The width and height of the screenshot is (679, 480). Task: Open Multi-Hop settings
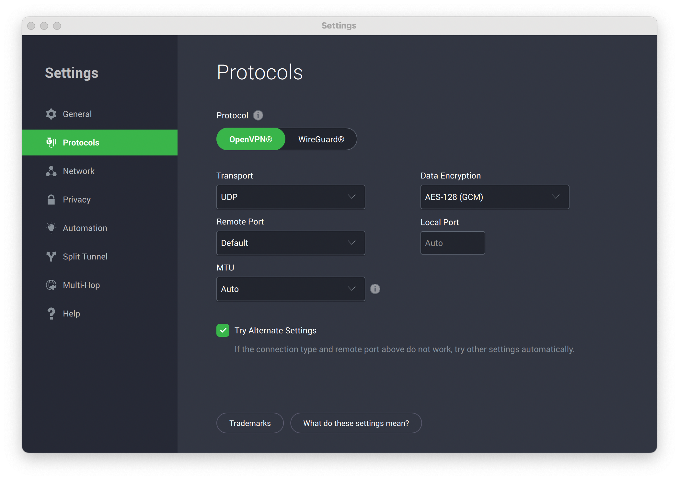point(100,285)
